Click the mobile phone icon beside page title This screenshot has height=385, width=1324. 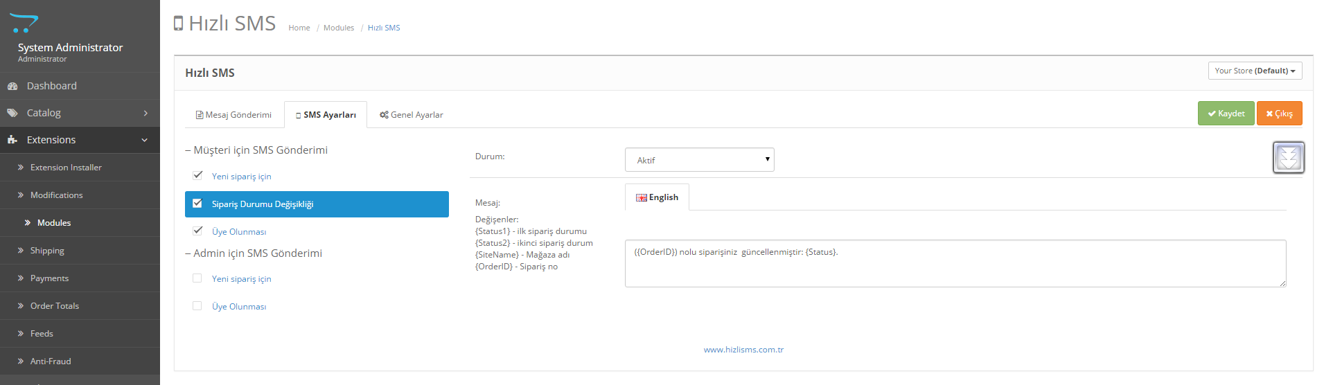point(179,24)
